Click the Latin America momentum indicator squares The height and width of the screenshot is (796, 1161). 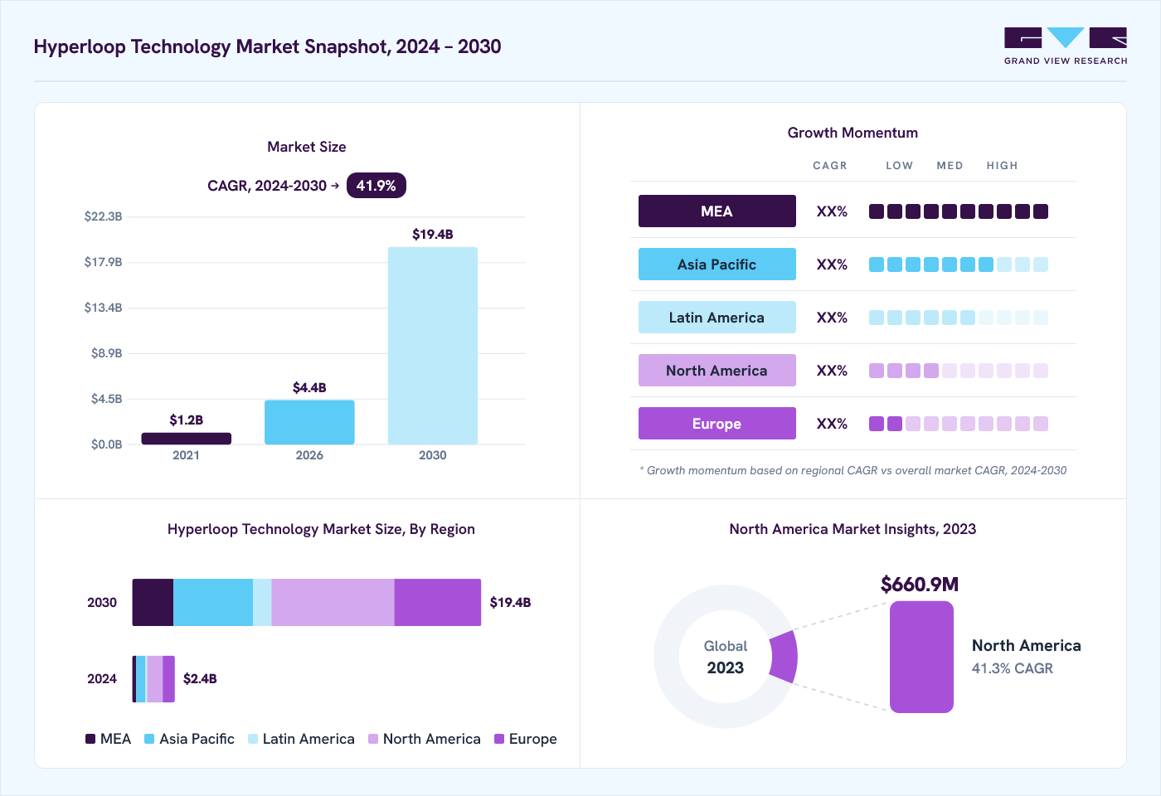coord(959,318)
